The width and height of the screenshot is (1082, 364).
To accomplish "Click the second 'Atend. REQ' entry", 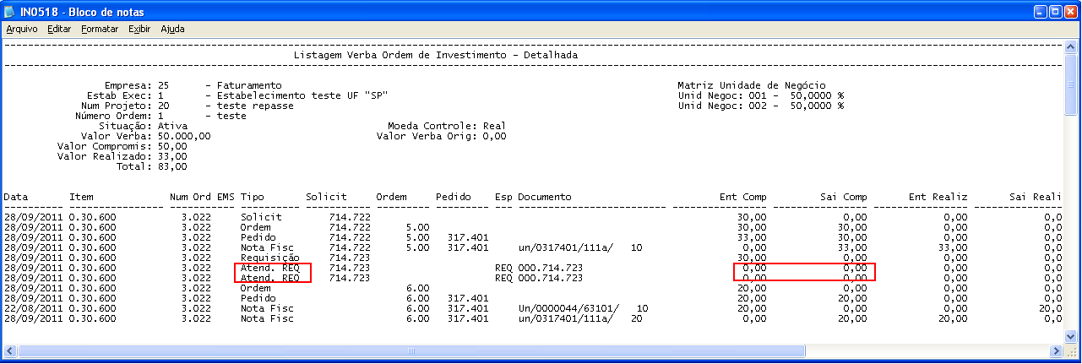I will tap(270, 278).
